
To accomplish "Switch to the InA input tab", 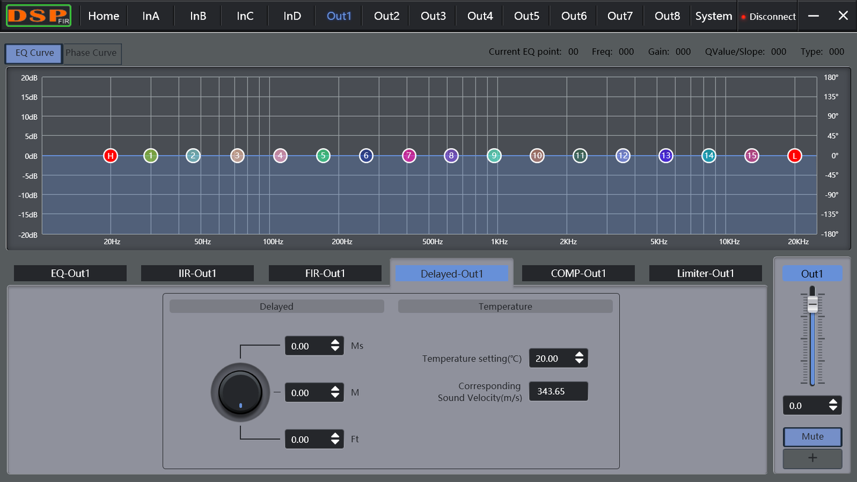I will tap(151, 16).
